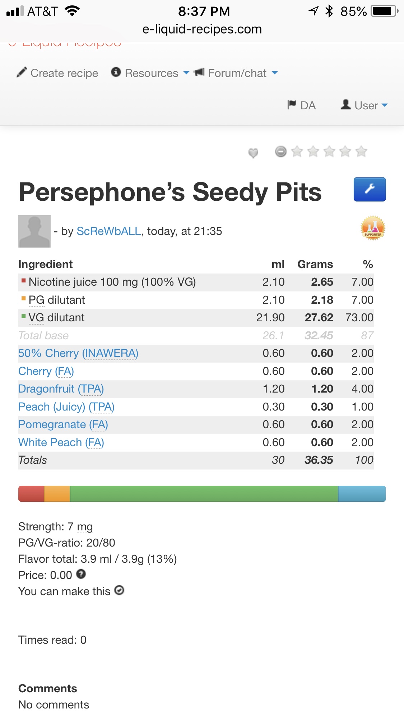The height and width of the screenshot is (720, 404).
Task: Open Create recipe from the pencil menu
Action: coord(58,73)
